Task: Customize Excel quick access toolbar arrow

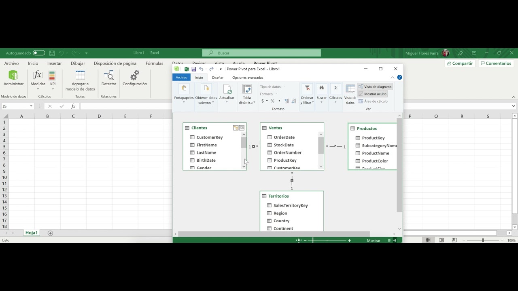Action: pyautogui.click(x=86, y=53)
